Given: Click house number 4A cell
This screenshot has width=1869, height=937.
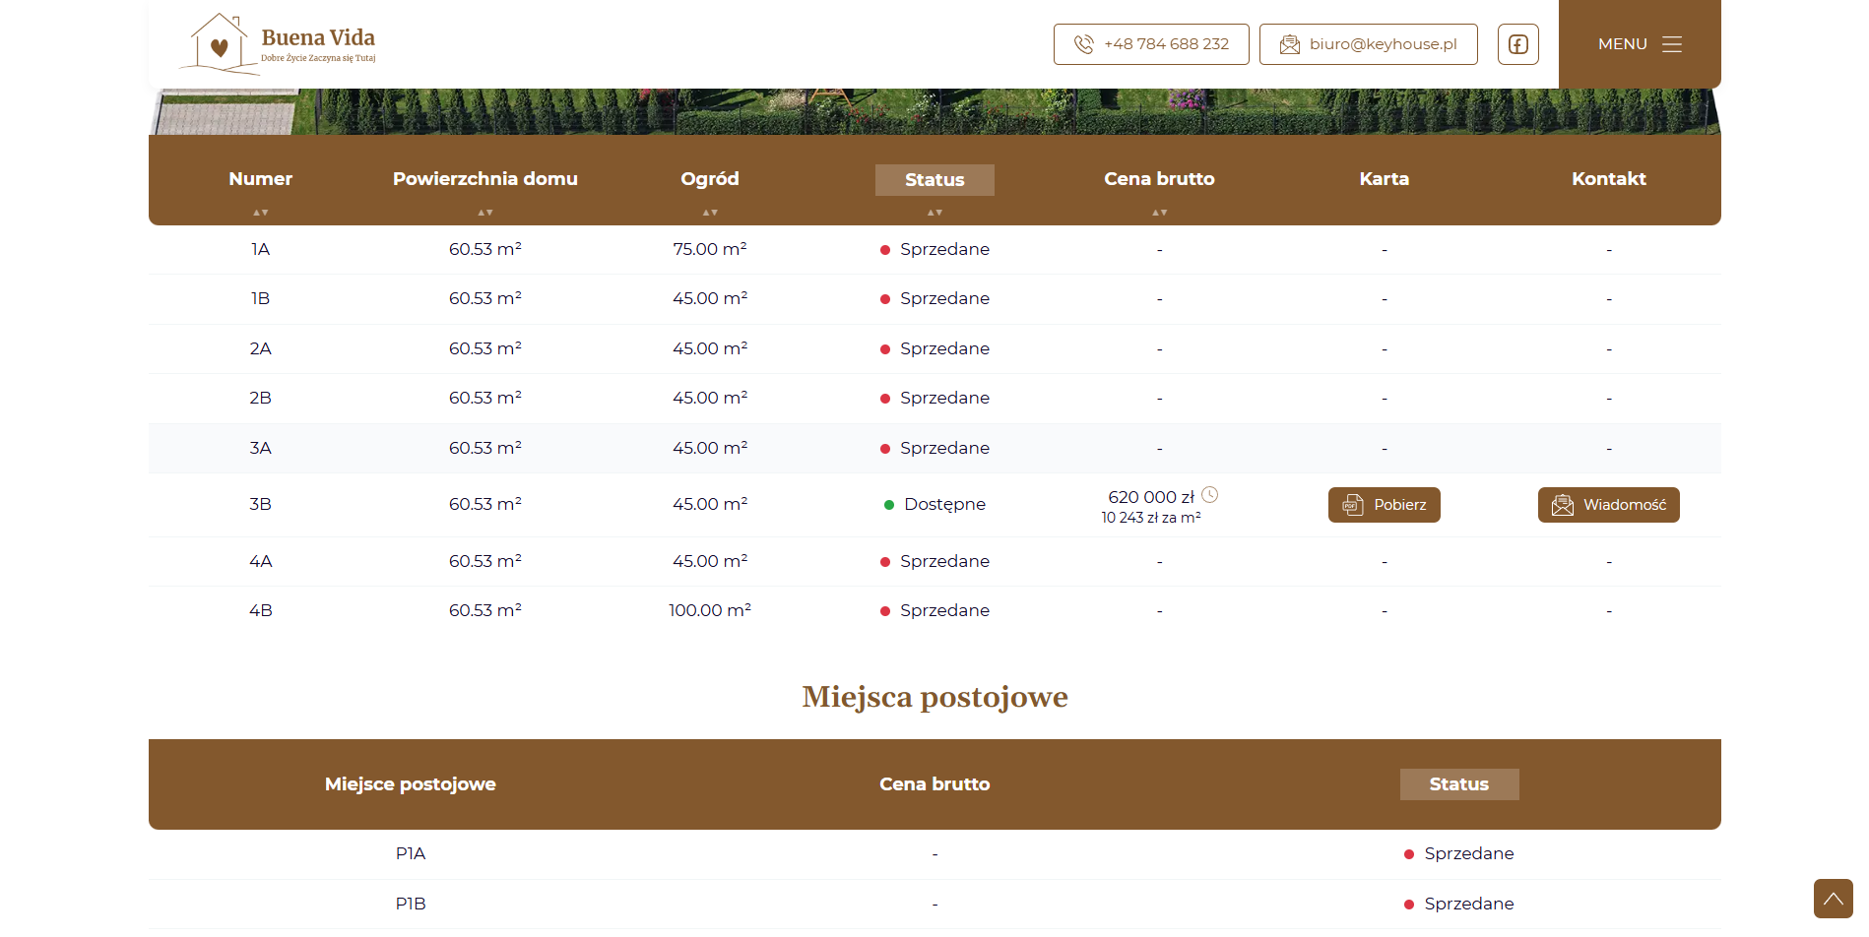Looking at the screenshot, I should [261, 561].
